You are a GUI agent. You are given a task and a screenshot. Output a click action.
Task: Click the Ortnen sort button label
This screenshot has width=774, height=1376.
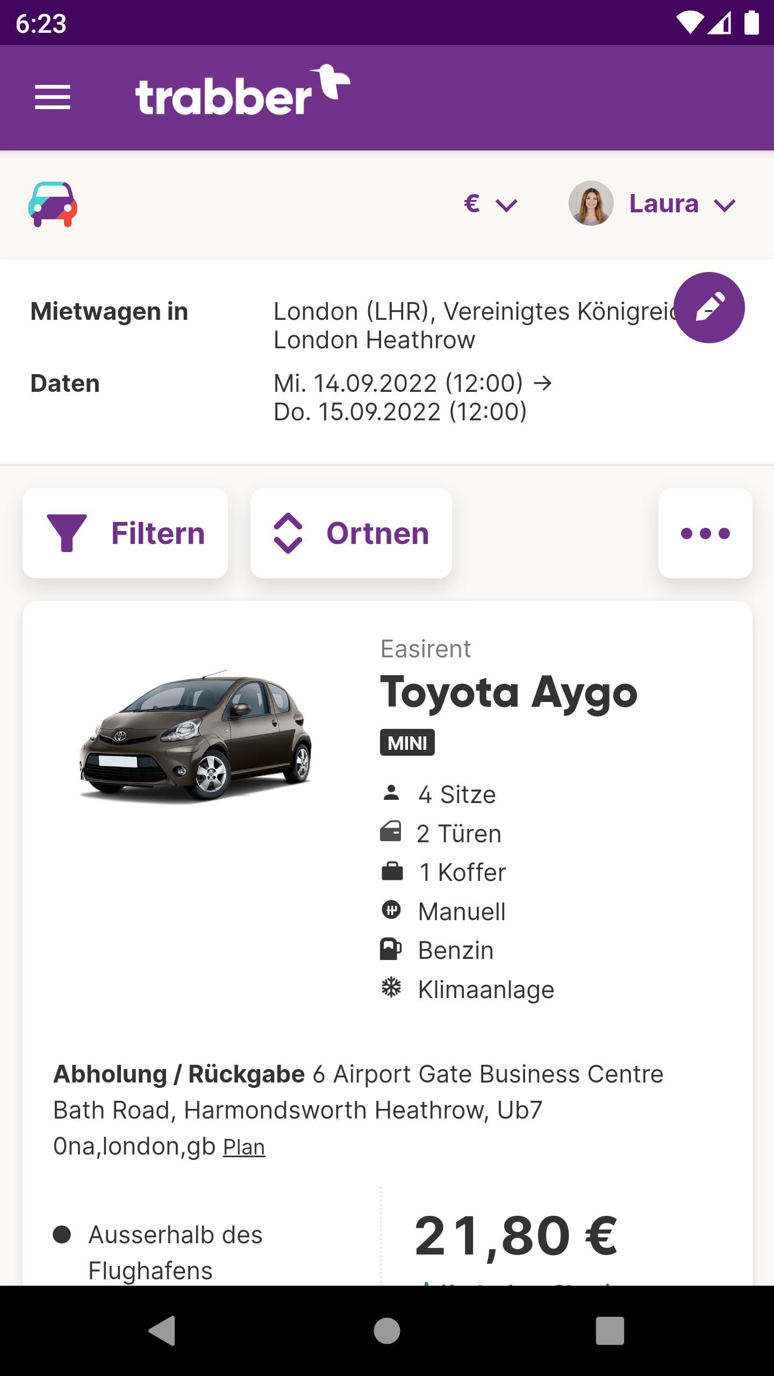pyautogui.click(x=378, y=533)
